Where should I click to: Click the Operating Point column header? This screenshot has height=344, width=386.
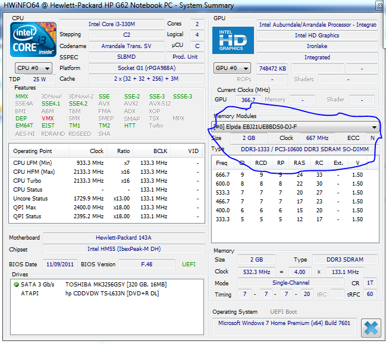click(39, 151)
